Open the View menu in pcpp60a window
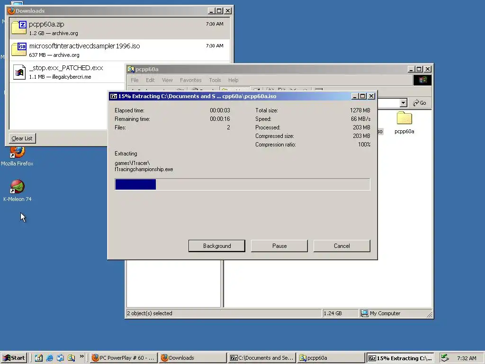The image size is (485, 364). (167, 80)
